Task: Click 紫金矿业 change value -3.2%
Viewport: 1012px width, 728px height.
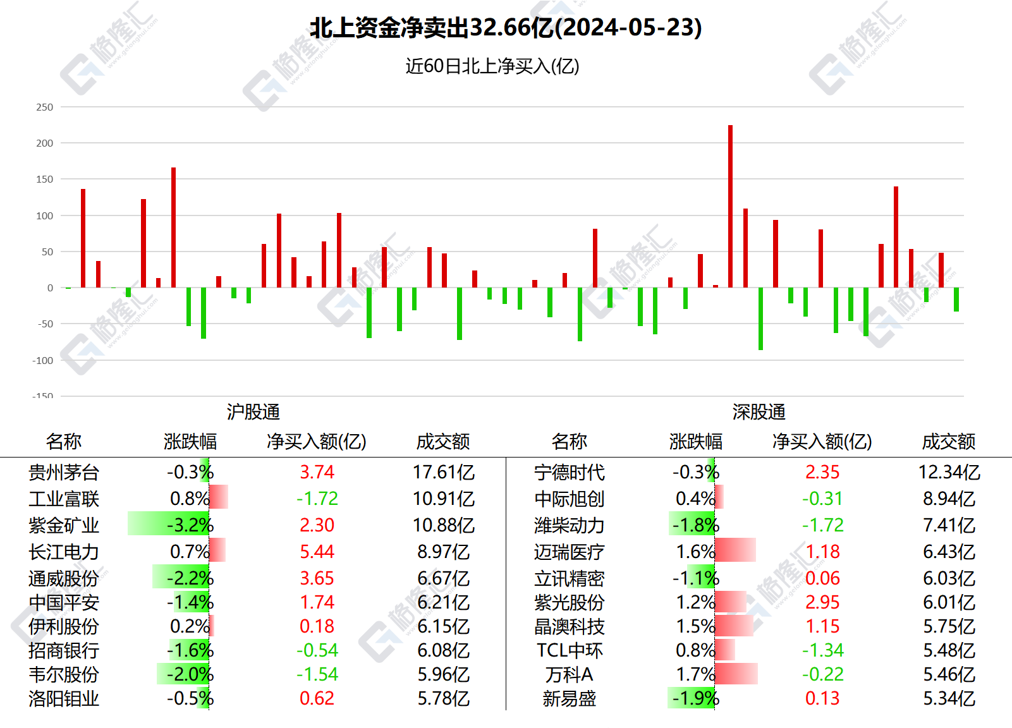Action: [x=190, y=525]
